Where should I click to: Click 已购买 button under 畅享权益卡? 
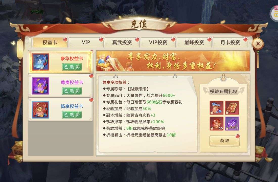72,115
